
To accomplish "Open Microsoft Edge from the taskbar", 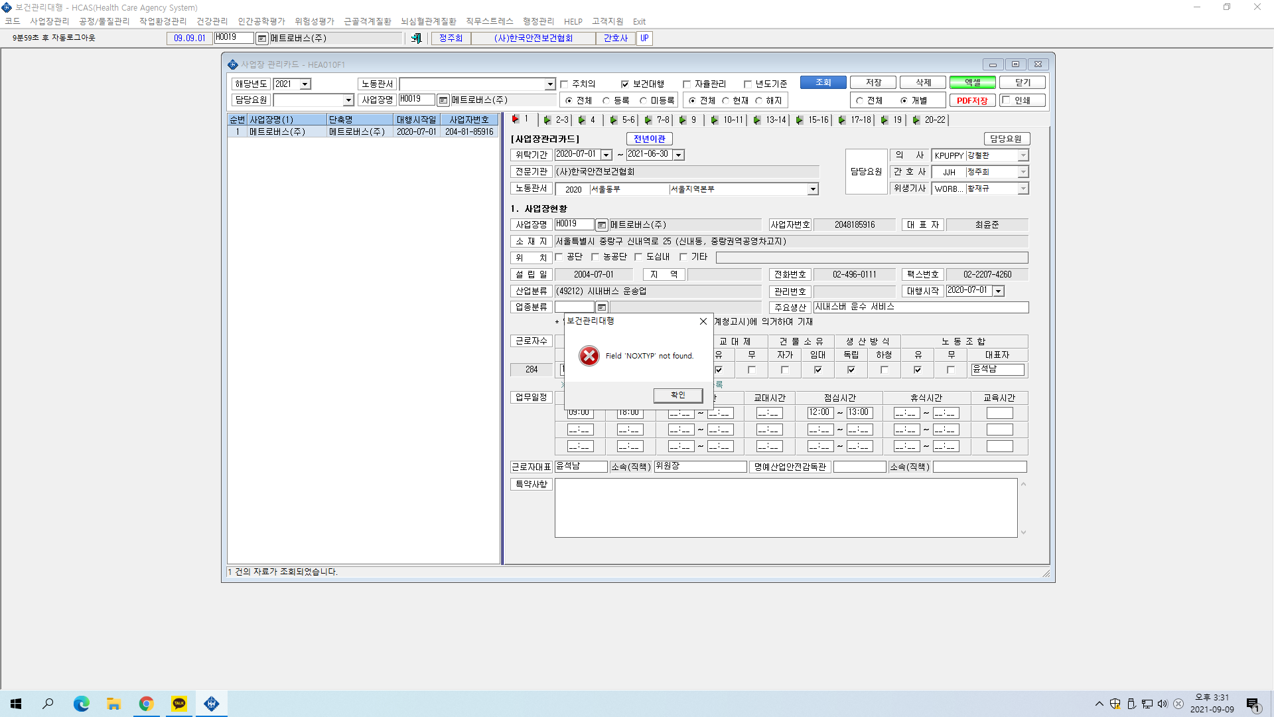I will click(x=81, y=704).
